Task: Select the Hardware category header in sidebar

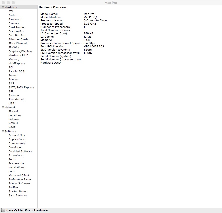Action: [19, 7]
